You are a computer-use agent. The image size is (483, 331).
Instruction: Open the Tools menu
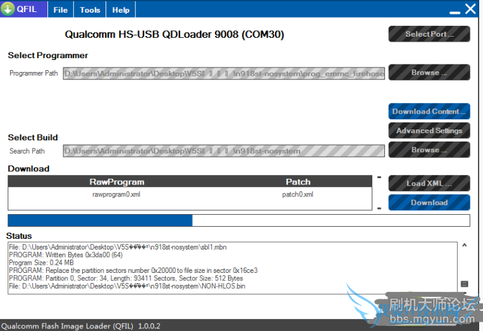pyautogui.click(x=90, y=10)
